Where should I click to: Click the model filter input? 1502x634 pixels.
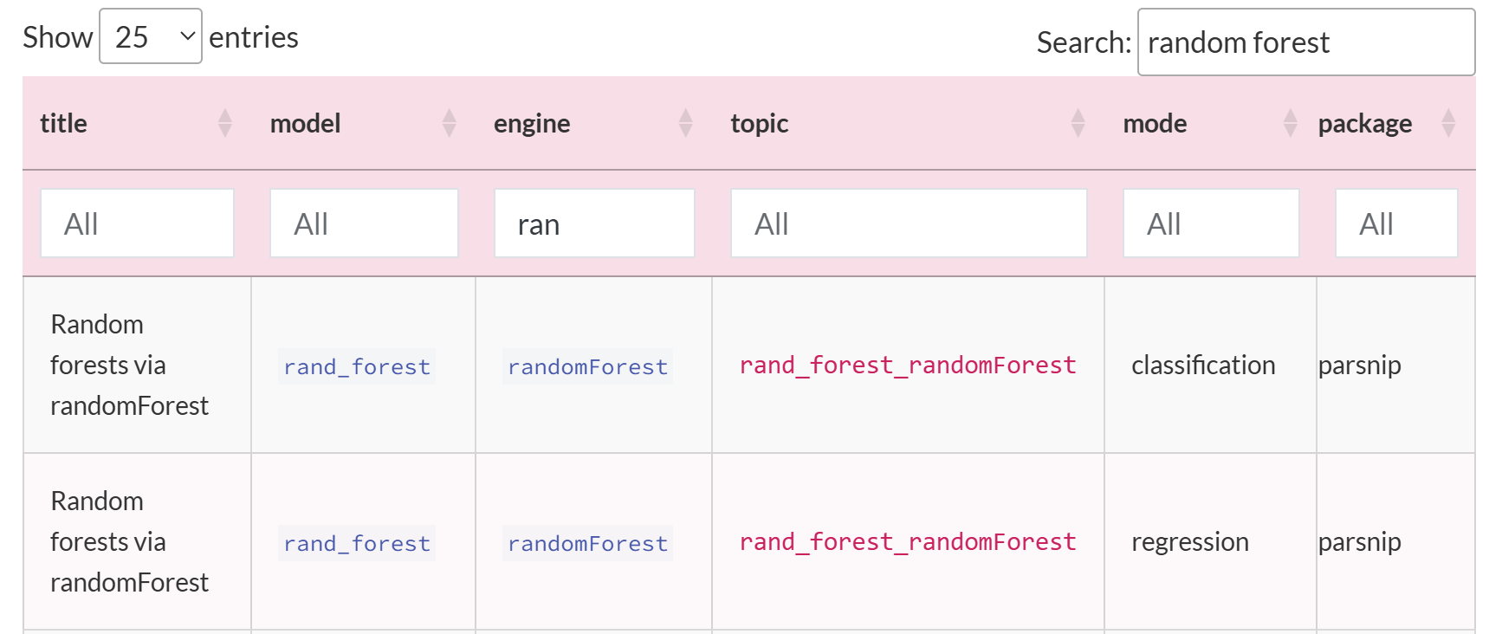364,223
